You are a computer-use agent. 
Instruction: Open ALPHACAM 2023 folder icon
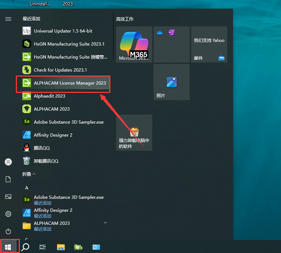tap(27, 226)
